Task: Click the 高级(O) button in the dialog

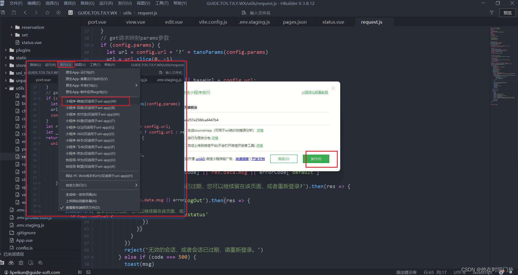Action: [x=284, y=159]
